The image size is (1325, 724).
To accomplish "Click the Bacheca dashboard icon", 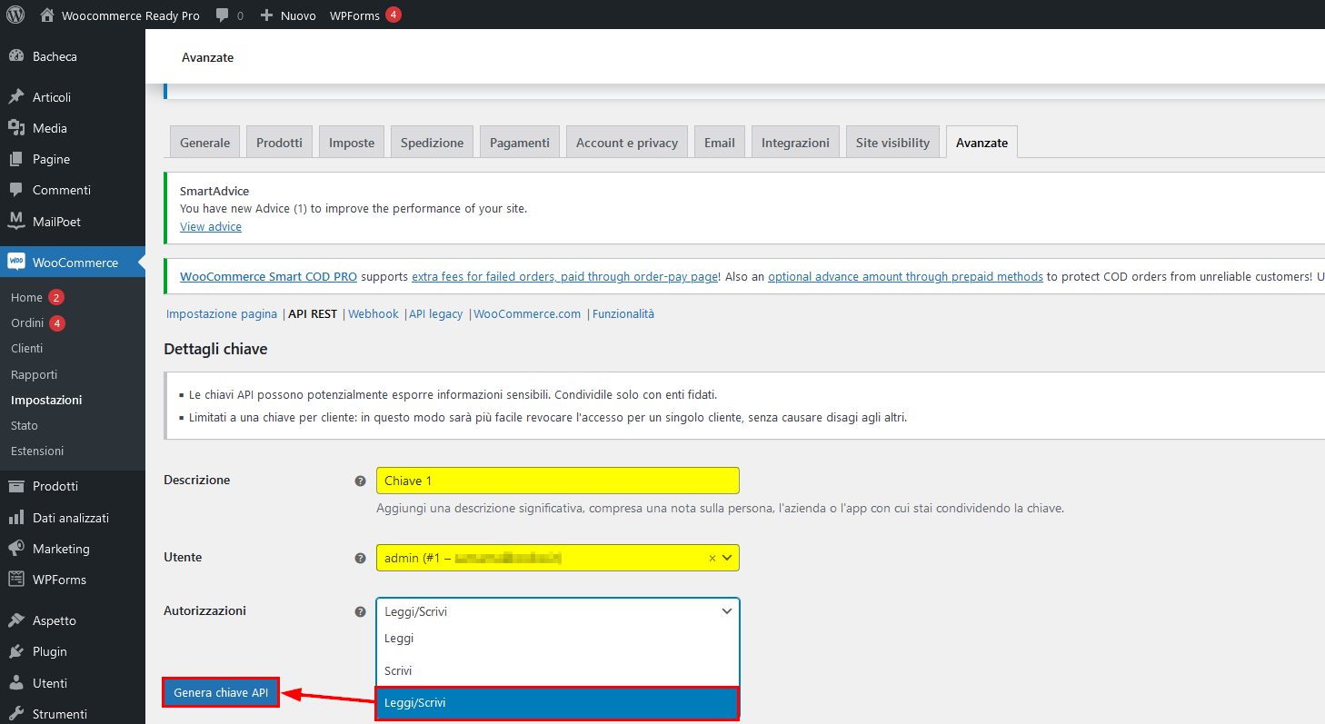I will 16,56.
